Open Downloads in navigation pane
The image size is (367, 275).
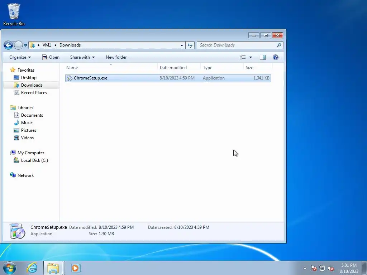tap(32, 85)
